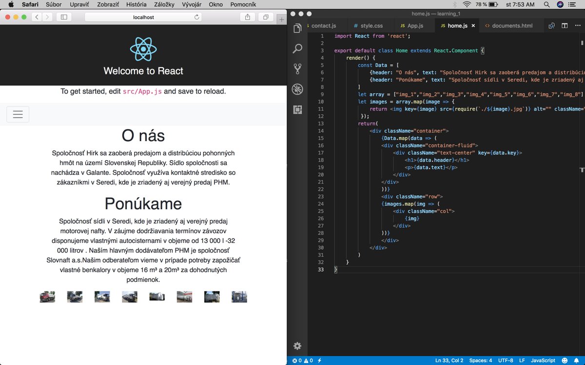This screenshot has height=365, width=585.
Task: Open the Source Control view
Action: (297, 69)
